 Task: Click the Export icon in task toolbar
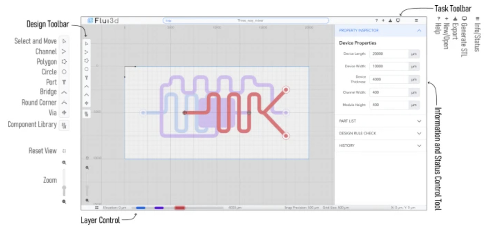[x=390, y=20]
